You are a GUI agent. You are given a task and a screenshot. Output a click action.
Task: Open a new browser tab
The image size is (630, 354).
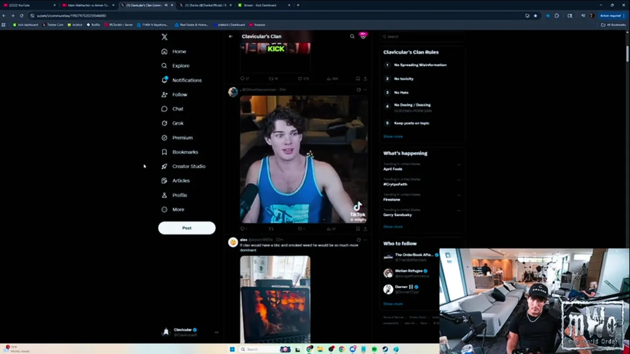coord(298,5)
